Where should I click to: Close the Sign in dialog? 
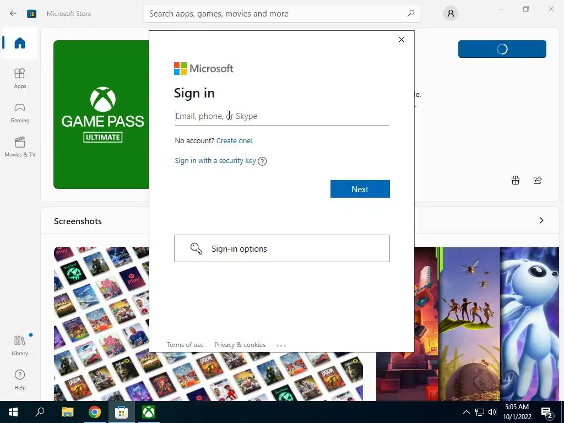[402, 40]
